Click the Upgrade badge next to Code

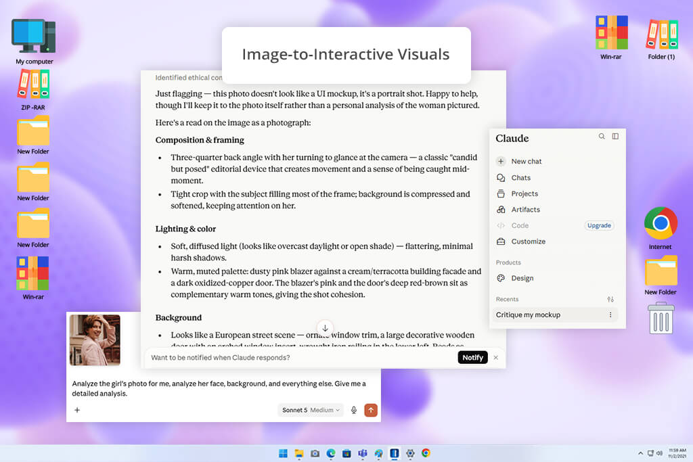600,225
